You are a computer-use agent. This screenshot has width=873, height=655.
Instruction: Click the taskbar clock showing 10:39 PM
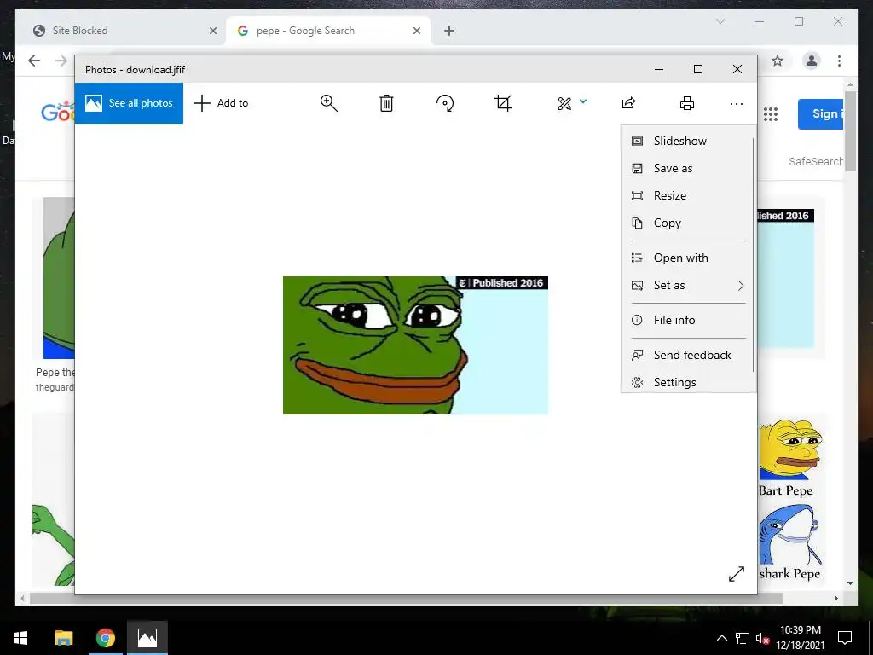(800, 638)
